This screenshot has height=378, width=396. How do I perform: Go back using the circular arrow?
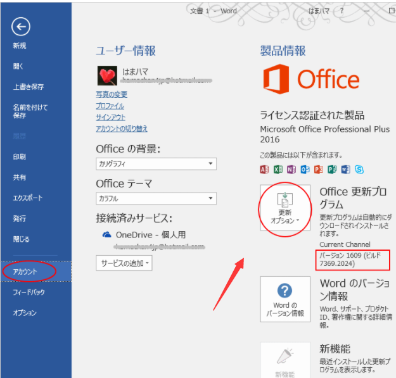21,27
